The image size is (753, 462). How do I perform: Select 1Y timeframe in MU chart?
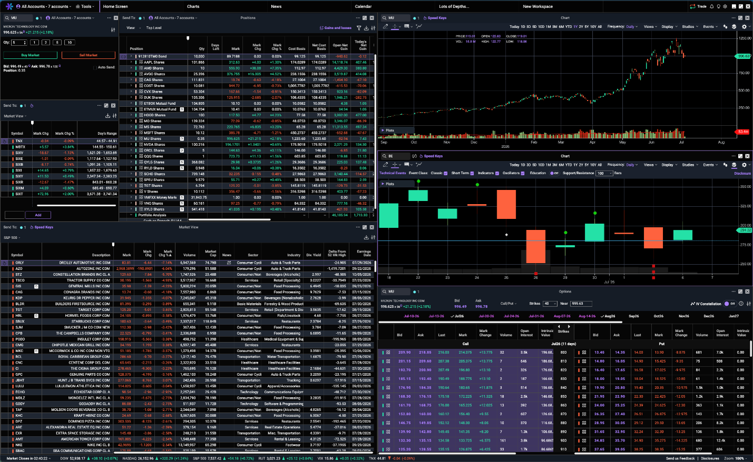tap(575, 26)
